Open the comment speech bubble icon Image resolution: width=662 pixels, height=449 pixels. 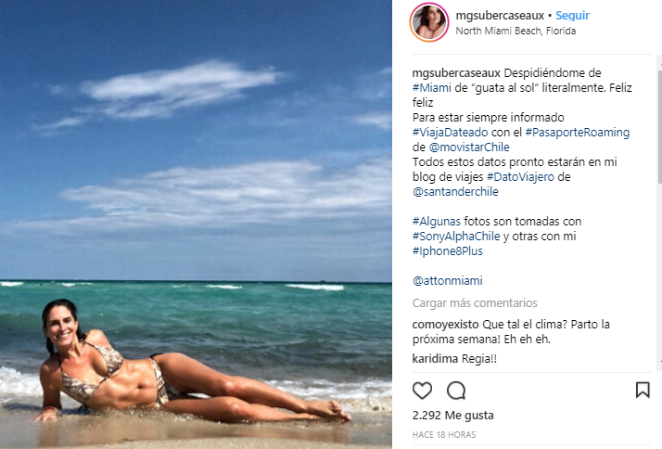click(x=456, y=391)
